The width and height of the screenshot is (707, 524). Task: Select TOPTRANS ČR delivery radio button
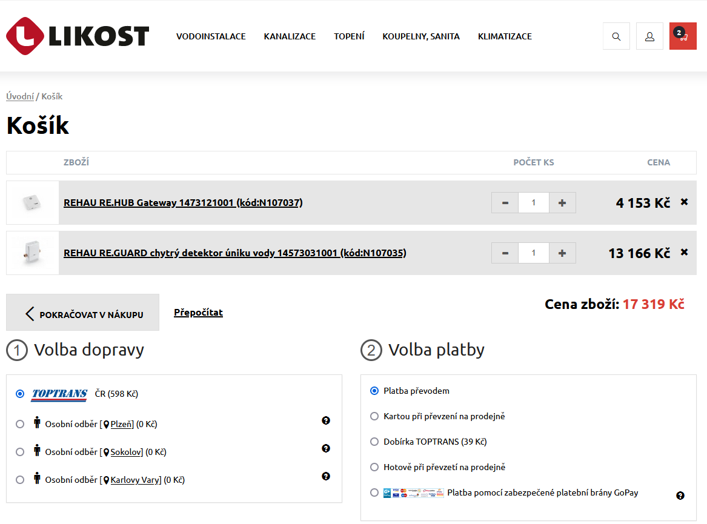pyautogui.click(x=20, y=394)
